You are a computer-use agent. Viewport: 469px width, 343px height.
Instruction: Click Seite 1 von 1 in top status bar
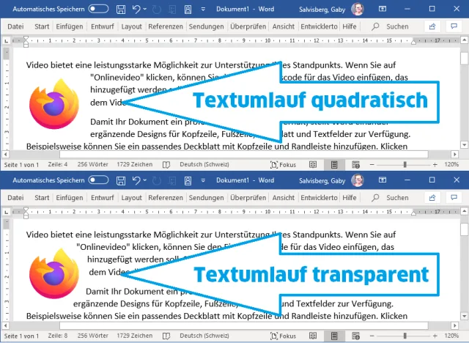click(21, 164)
